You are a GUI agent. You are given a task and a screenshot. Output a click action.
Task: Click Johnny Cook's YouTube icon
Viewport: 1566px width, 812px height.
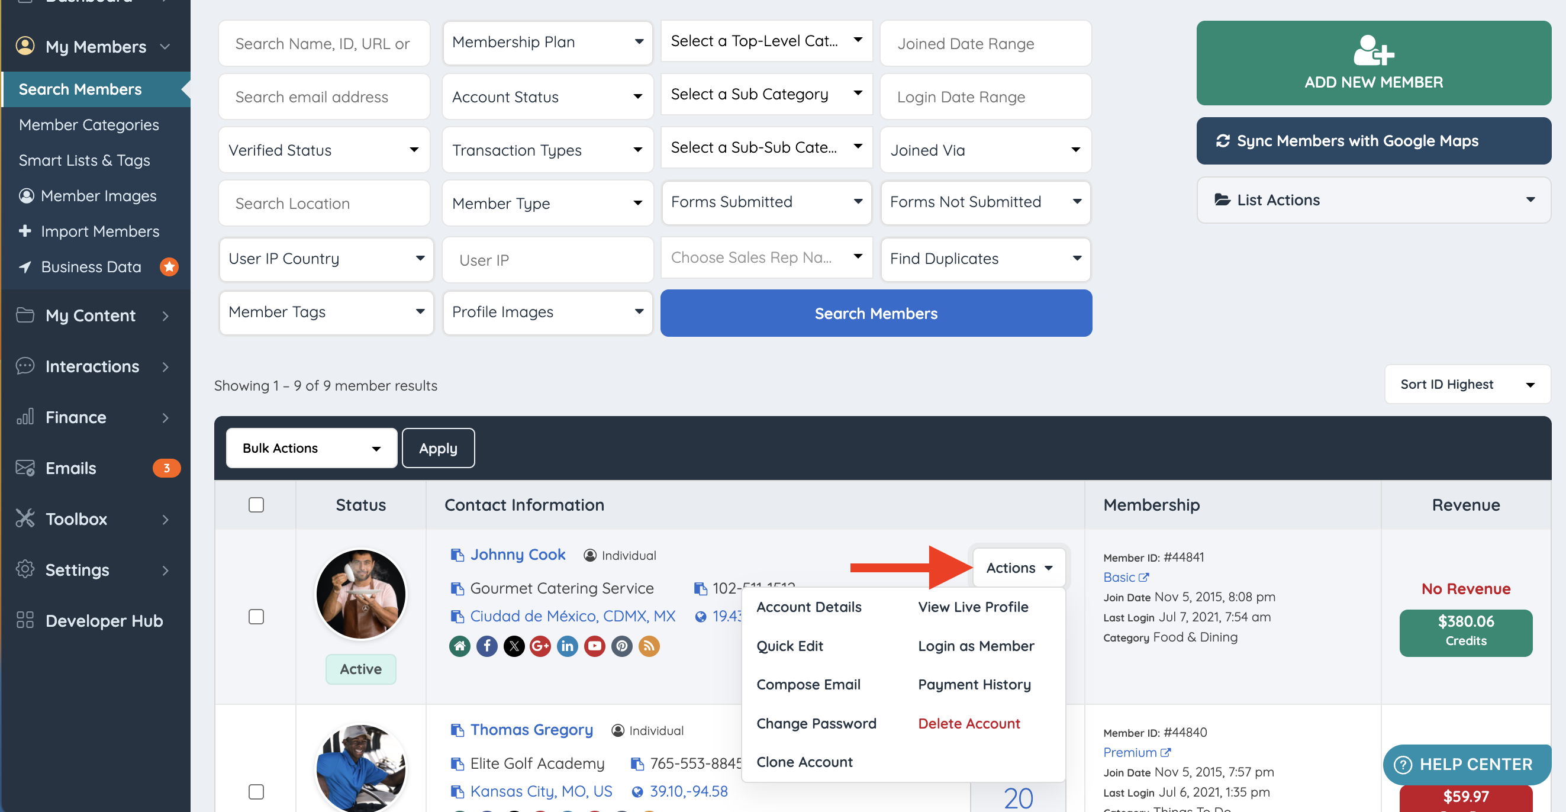594,646
